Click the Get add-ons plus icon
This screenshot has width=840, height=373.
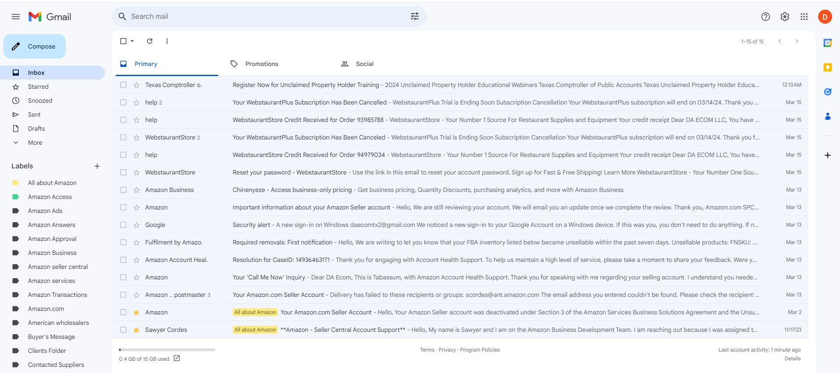(828, 155)
